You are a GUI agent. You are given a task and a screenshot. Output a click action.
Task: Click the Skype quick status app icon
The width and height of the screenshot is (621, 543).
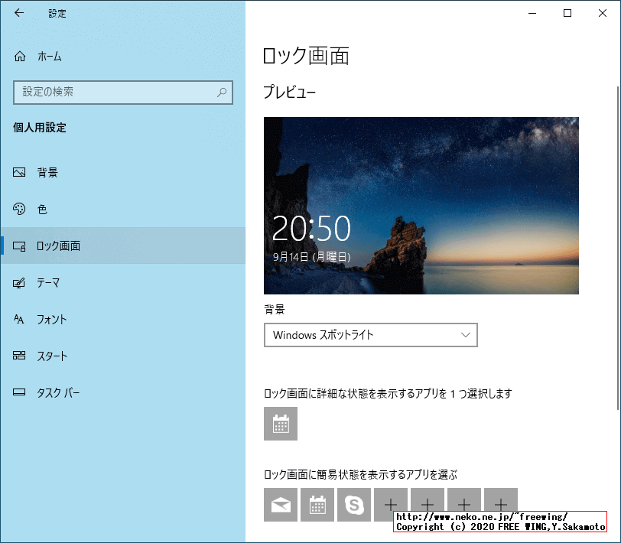(354, 504)
